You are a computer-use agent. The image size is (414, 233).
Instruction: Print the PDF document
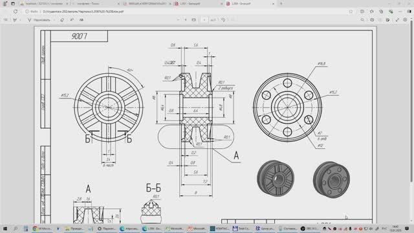tap(372, 20)
